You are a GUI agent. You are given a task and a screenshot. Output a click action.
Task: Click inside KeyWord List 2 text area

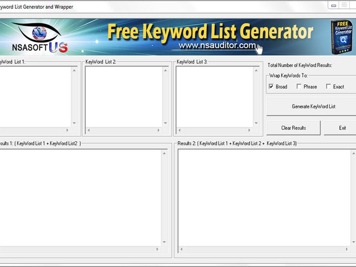pyautogui.click(x=124, y=97)
